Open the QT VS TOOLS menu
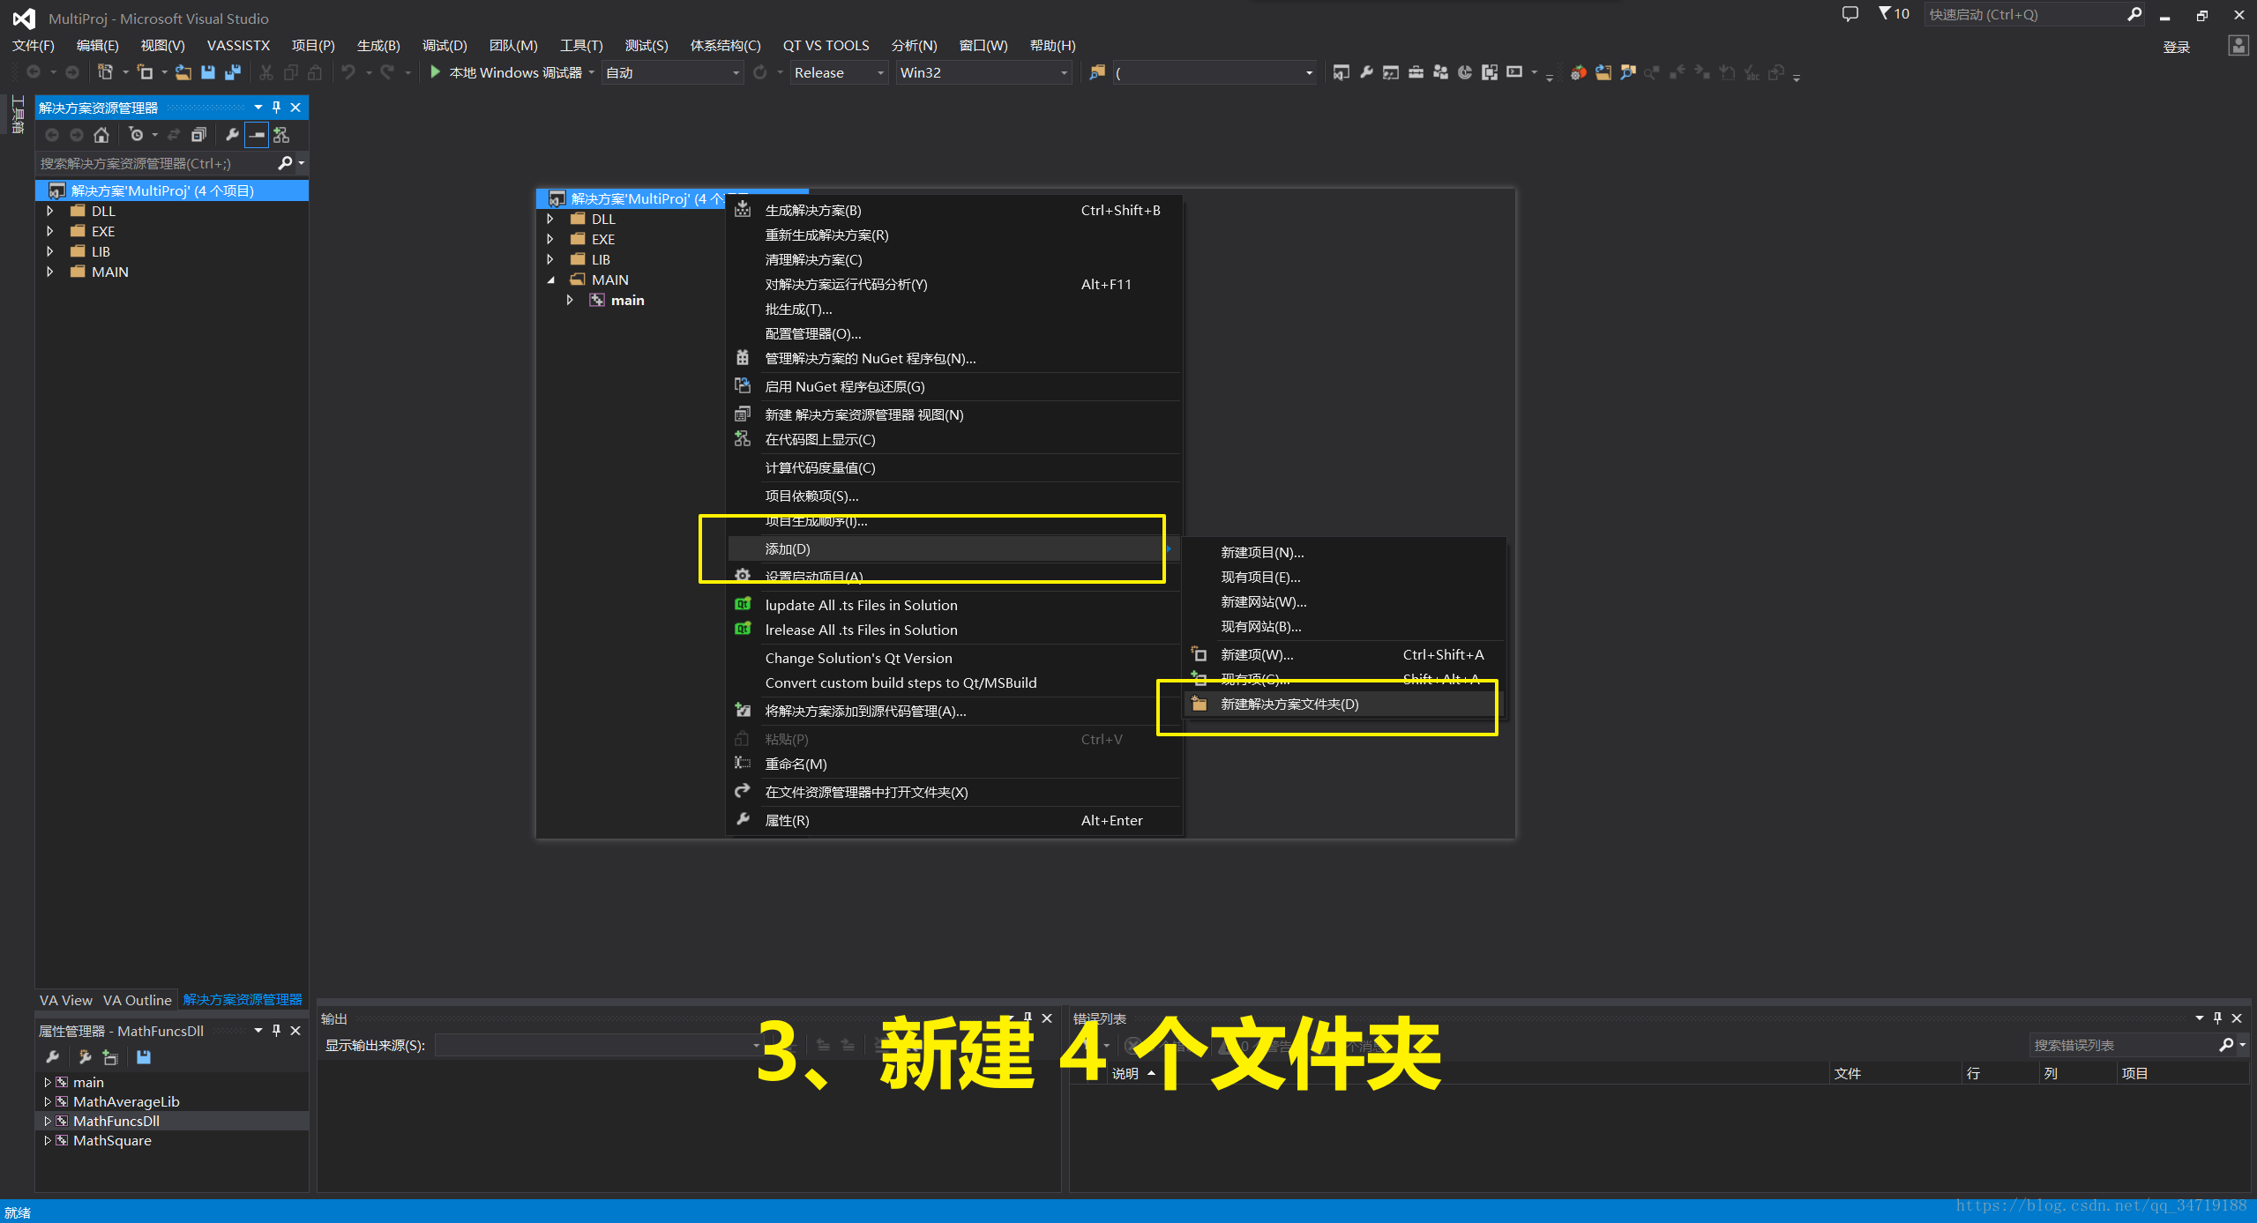This screenshot has height=1223, width=2257. pyautogui.click(x=826, y=45)
